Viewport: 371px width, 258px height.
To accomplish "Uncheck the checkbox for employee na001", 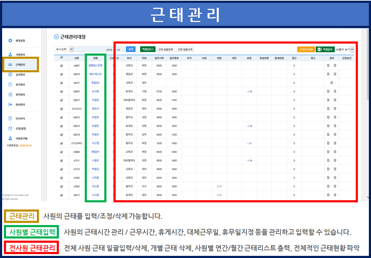I will click(x=61, y=66).
